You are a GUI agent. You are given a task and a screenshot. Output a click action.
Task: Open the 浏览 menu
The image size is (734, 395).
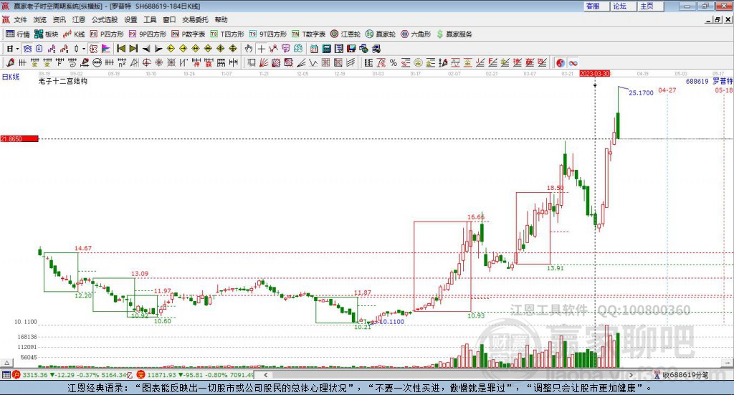click(x=40, y=19)
